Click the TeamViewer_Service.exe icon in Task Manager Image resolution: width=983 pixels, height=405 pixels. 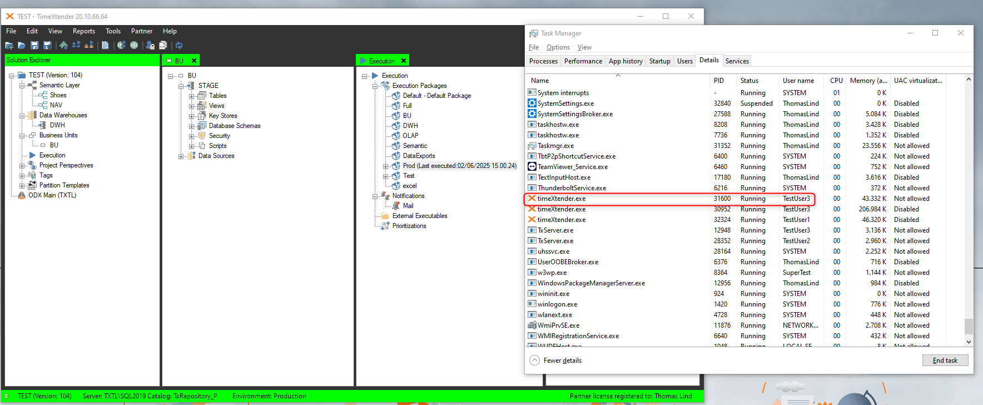tap(532, 167)
